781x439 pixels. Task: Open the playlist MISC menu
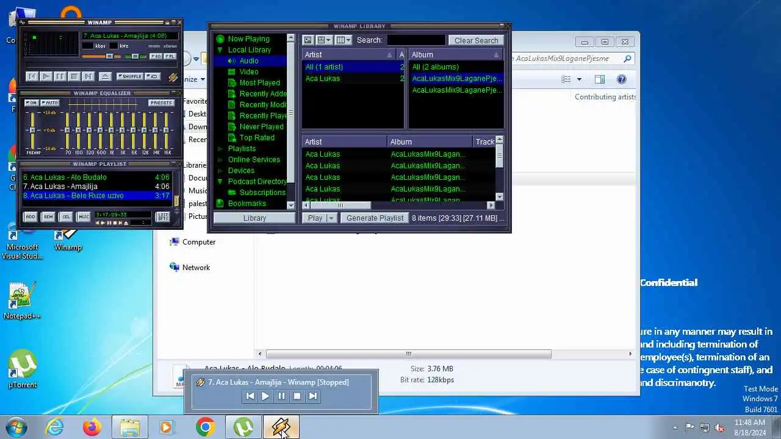(x=84, y=216)
